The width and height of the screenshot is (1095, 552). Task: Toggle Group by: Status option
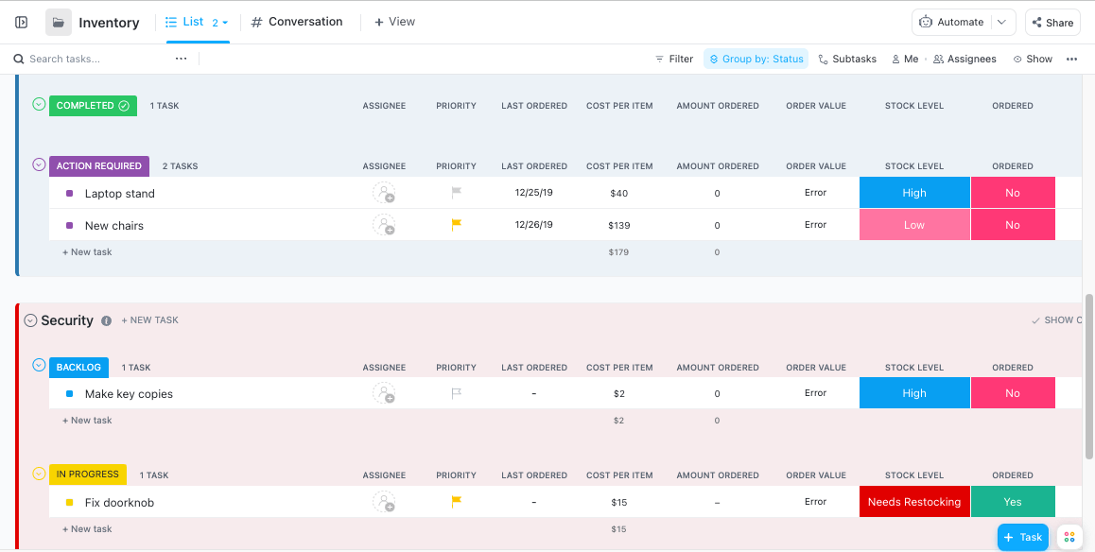tap(756, 59)
